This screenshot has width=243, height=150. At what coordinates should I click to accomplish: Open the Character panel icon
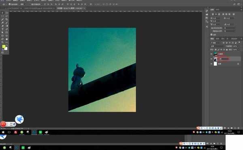207,27
